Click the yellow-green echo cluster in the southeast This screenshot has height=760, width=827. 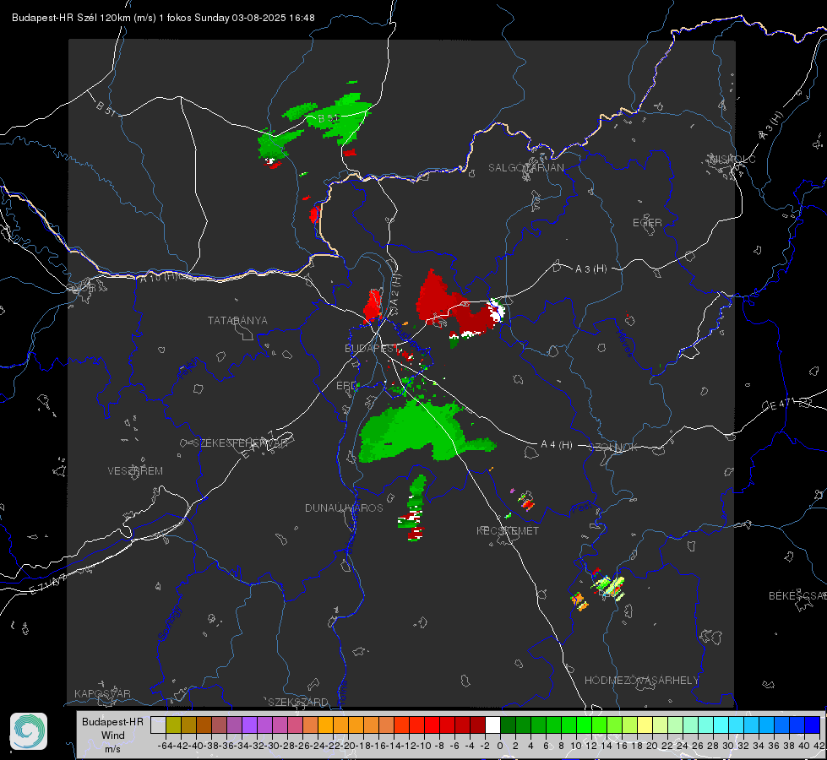tap(609, 587)
